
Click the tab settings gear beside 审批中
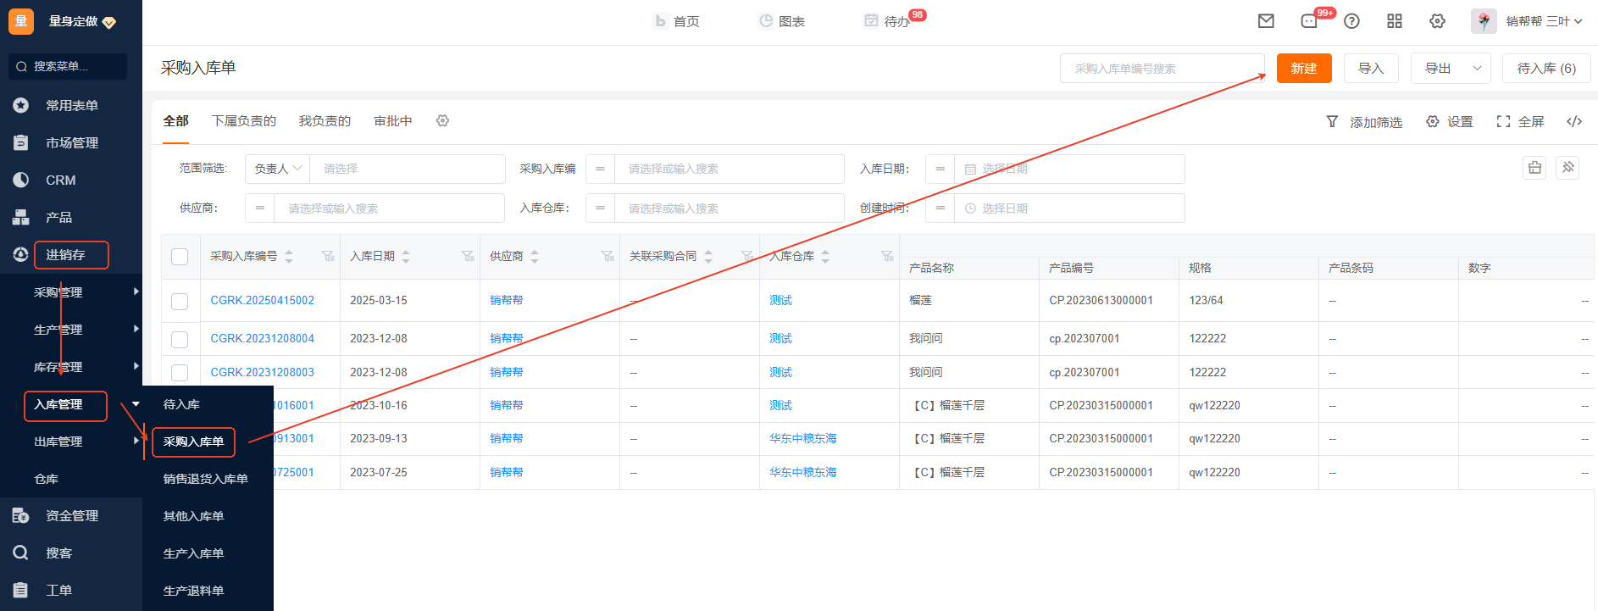click(x=442, y=121)
